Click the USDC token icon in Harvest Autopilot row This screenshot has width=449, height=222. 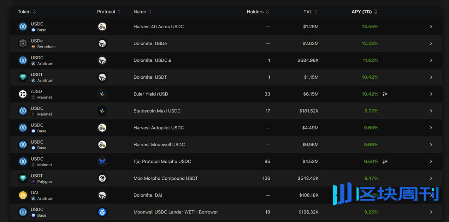point(23,128)
